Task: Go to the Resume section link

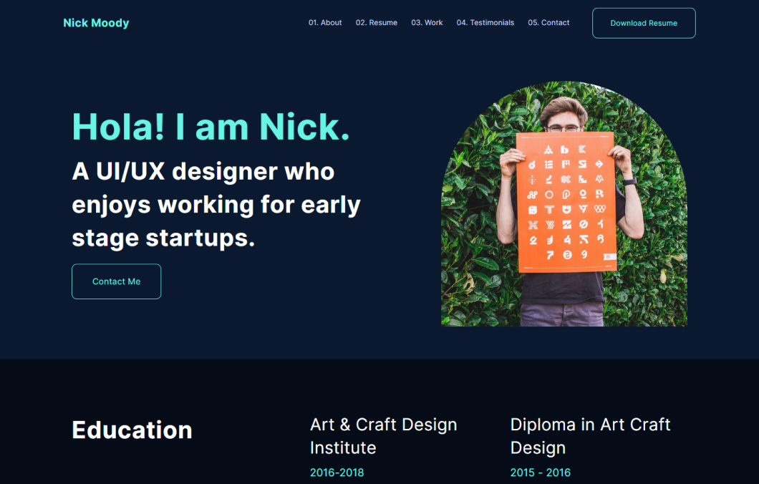Action: (x=377, y=23)
